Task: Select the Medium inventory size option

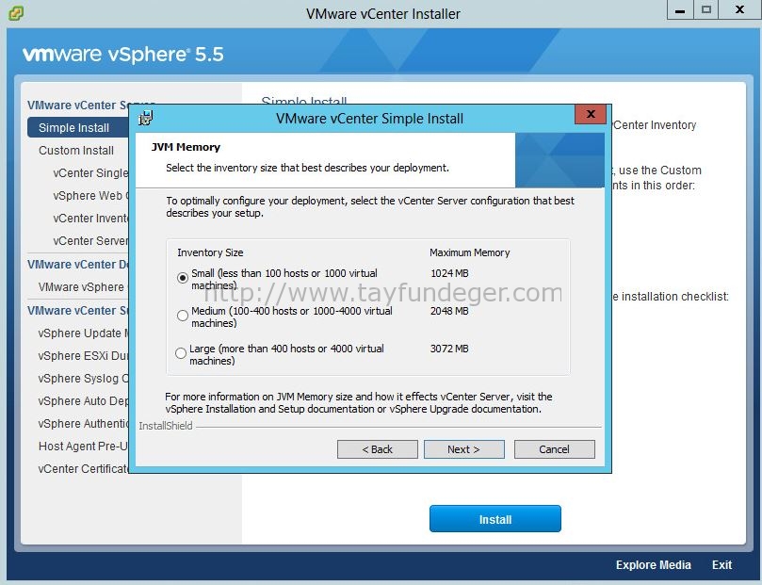Action: pyautogui.click(x=182, y=316)
